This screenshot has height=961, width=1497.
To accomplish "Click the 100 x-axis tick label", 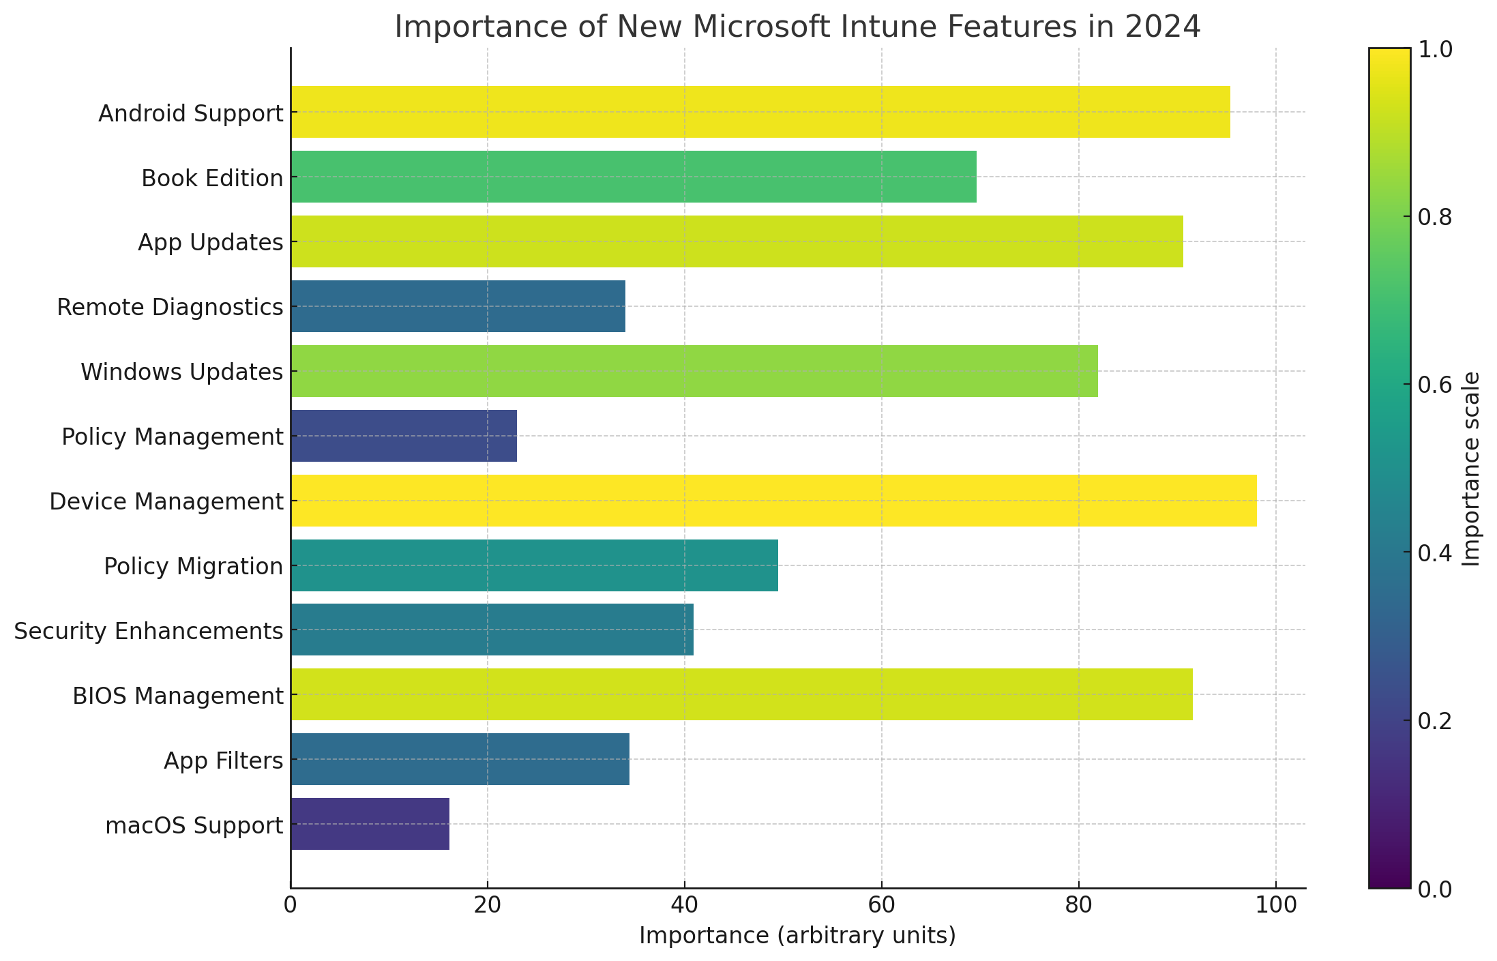I will click(x=1275, y=906).
